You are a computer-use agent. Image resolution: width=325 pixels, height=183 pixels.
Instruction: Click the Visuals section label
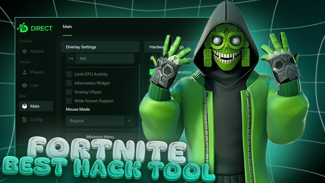25,62
